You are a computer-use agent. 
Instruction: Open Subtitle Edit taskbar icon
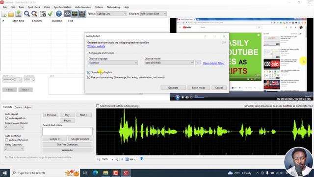126,173
